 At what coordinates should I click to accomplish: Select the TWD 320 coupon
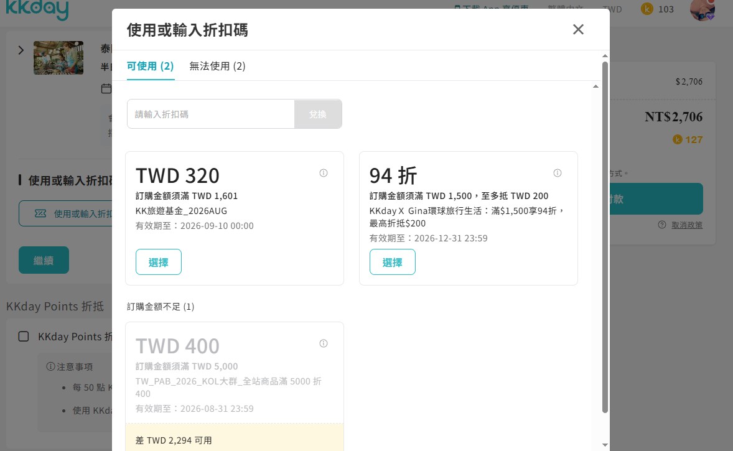click(x=159, y=262)
